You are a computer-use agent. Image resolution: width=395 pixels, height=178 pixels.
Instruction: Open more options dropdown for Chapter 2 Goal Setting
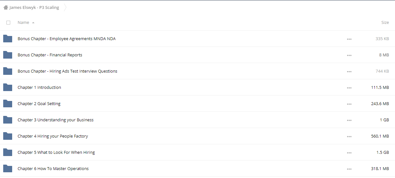pyautogui.click(x=349, y=104)
